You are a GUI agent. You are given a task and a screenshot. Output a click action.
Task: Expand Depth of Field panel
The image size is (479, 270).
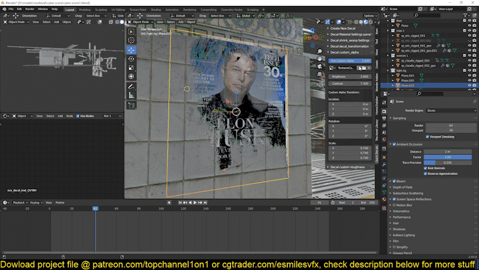coord(402,187)
